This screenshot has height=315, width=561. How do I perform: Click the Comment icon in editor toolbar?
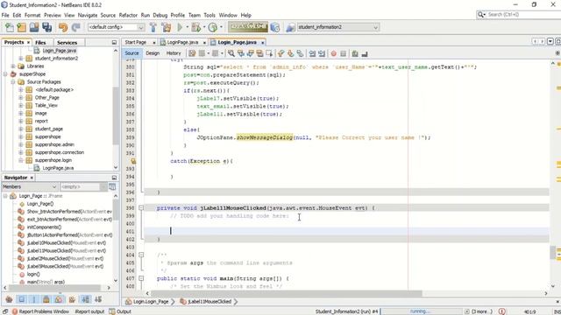(355, 53)
